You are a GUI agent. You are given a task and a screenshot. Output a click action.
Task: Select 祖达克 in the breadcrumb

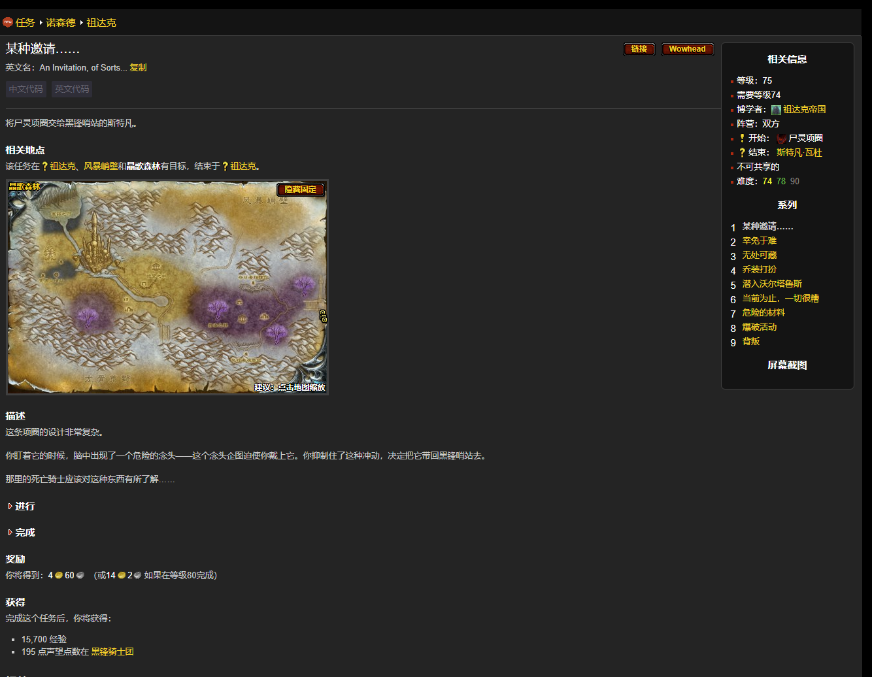[101, 23]
